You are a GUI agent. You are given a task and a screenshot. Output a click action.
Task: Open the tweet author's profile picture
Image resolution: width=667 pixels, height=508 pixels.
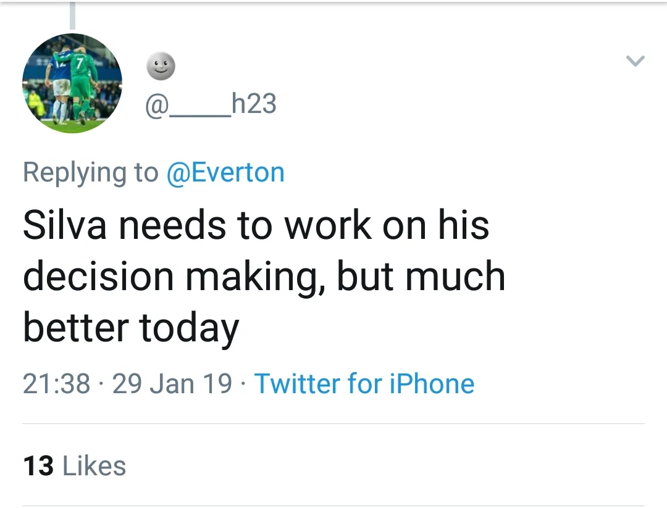[72, 83]
